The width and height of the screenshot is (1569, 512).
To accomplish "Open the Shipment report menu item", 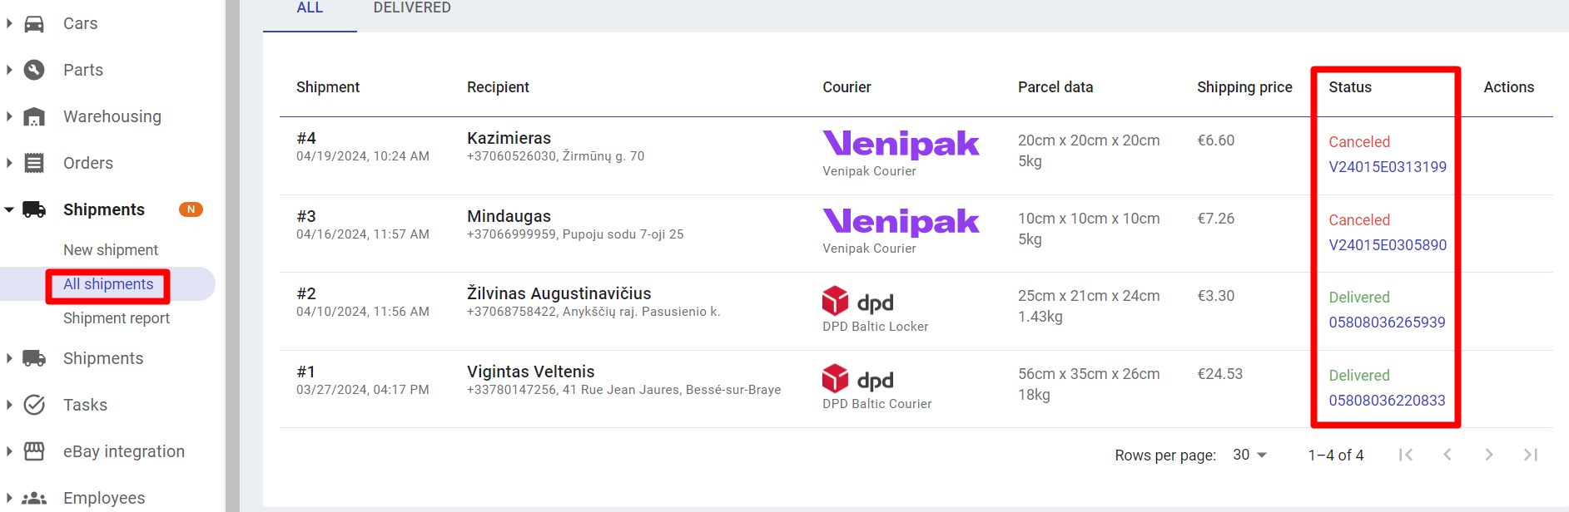I will point(117,318).
